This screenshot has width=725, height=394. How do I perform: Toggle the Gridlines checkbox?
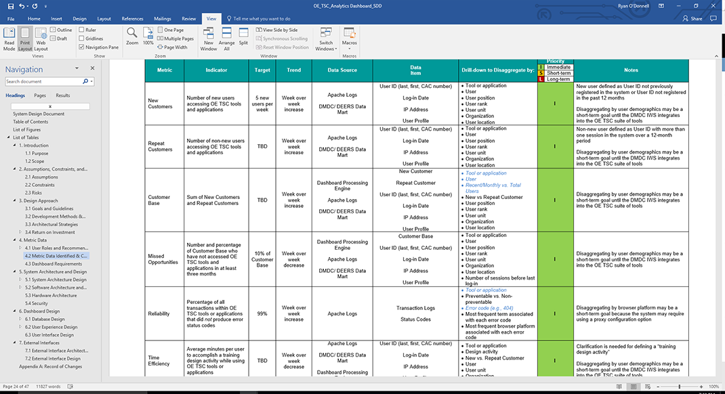(82, 39)
